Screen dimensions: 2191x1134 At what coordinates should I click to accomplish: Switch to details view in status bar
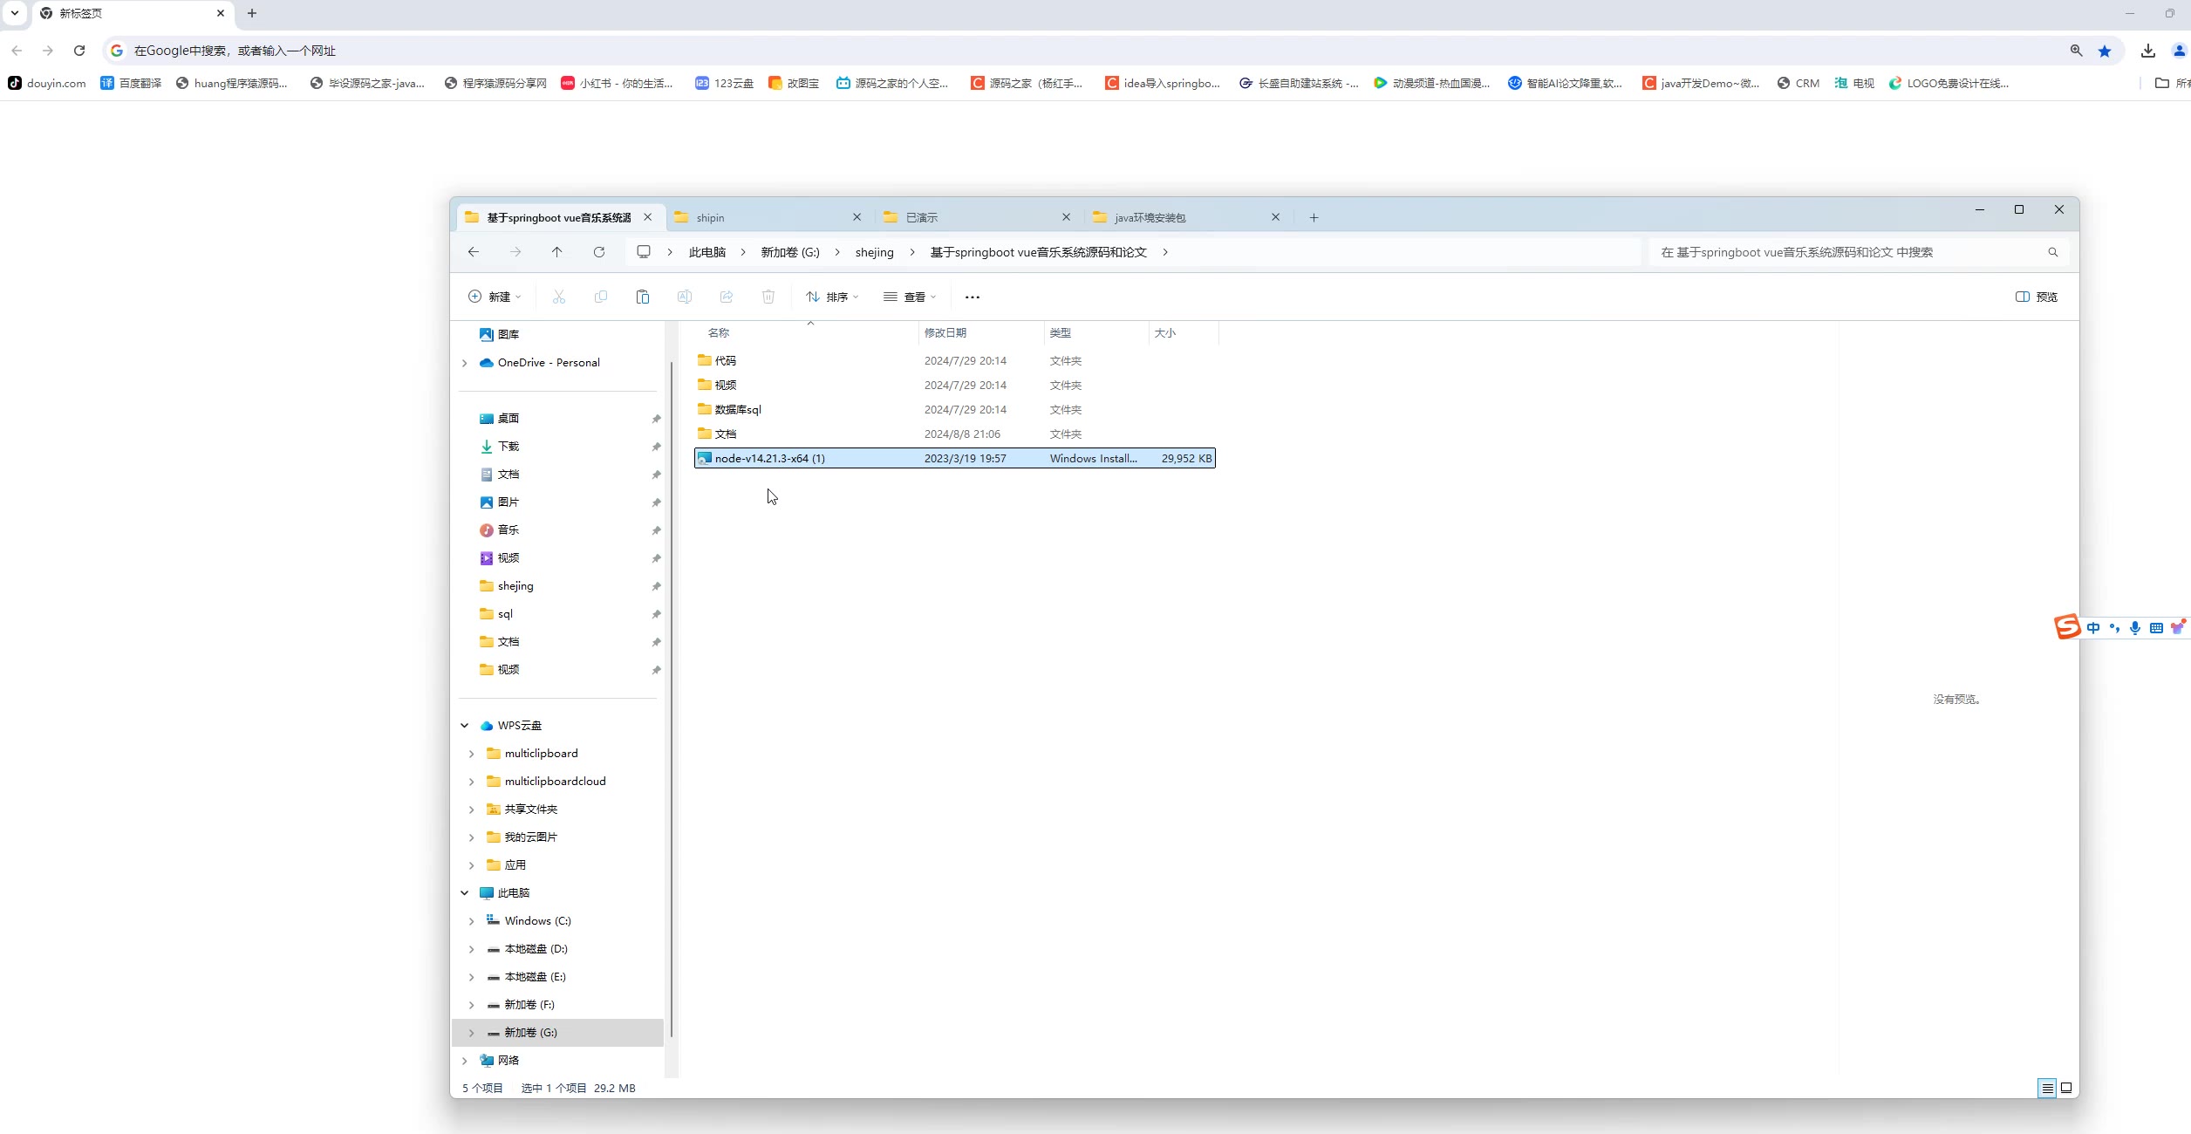(x=2047, y=1088)
